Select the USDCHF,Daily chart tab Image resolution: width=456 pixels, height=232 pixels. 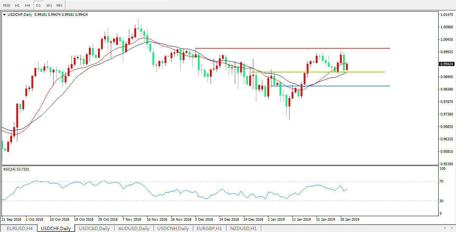coord(56,228)
